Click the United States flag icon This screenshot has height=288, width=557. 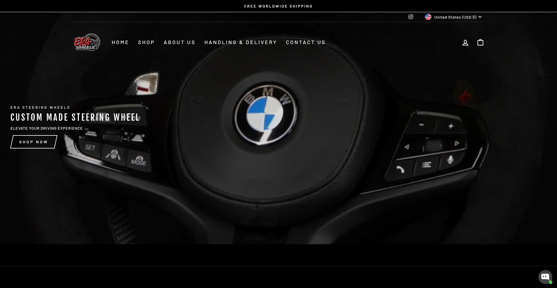[428, 17]
